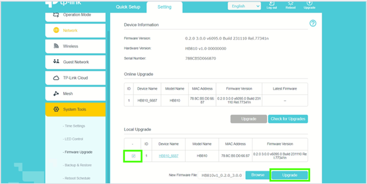The width and height of the screenshot is (367, 184).
Task: Click the New Firmware File field
Action: tap(221, 175)
